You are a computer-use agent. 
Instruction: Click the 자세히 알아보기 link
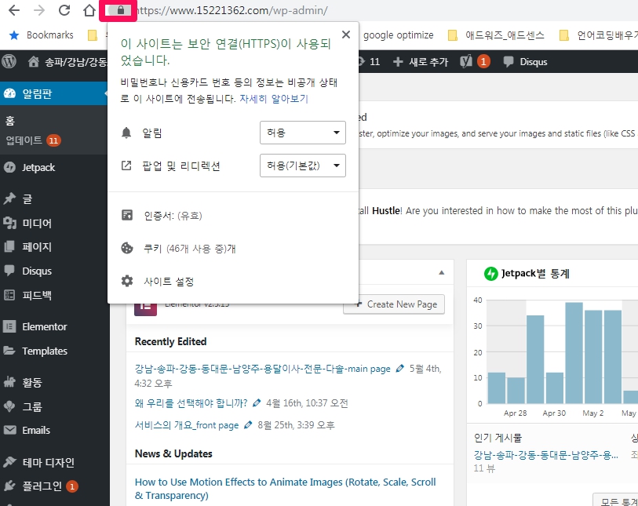(274, 99)
